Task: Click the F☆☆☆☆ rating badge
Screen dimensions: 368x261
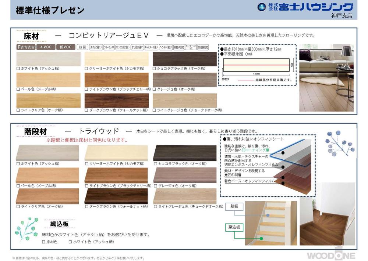Action: click(x=26, y=47)
